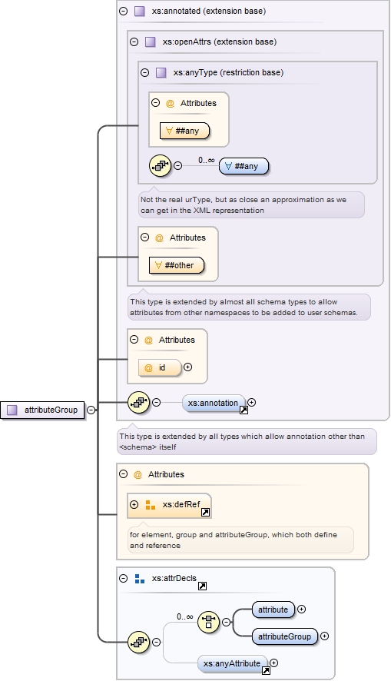This screenshot has width=391, height=681.
Task: Click the xs:attrDecls blue group icon
Action: [x=139, y=579]
